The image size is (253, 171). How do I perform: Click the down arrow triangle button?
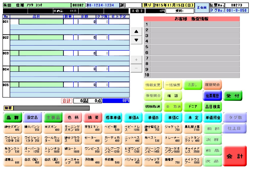click(136, 40)
